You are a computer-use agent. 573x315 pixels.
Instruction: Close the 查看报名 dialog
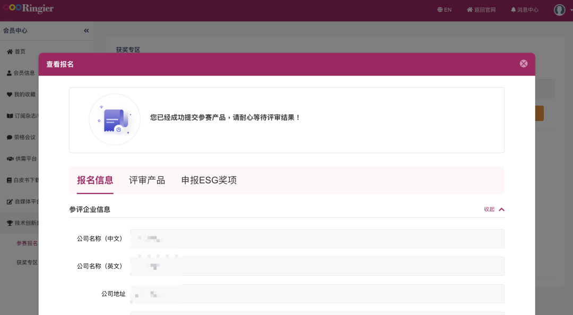click(x=523, y=64)
